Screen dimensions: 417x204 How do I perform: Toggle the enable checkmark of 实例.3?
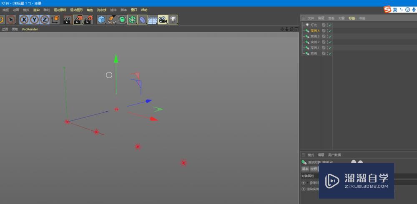(x=330, y=36)
